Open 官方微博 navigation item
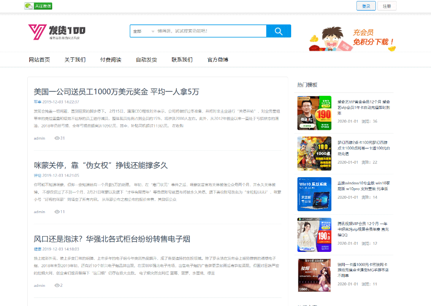The width and height of the screenshot is (431, 306). [x=218, y=60]
